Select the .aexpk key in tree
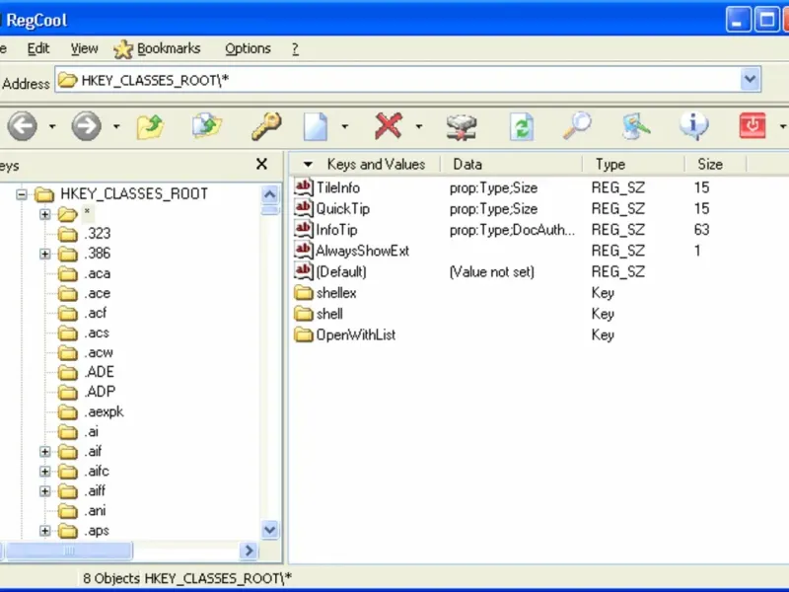This screenshot has width=789, height=592. pos(104,411)
